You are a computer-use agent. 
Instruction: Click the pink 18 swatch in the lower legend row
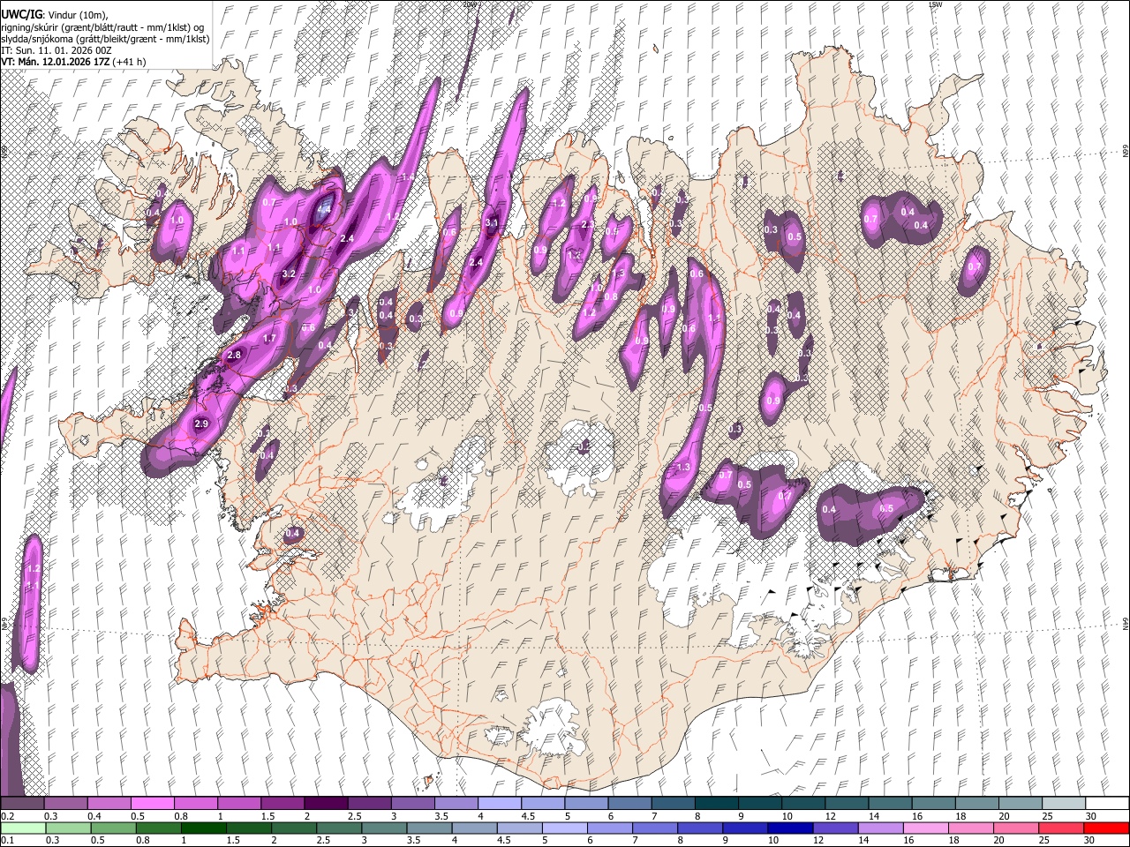point(970,828)
